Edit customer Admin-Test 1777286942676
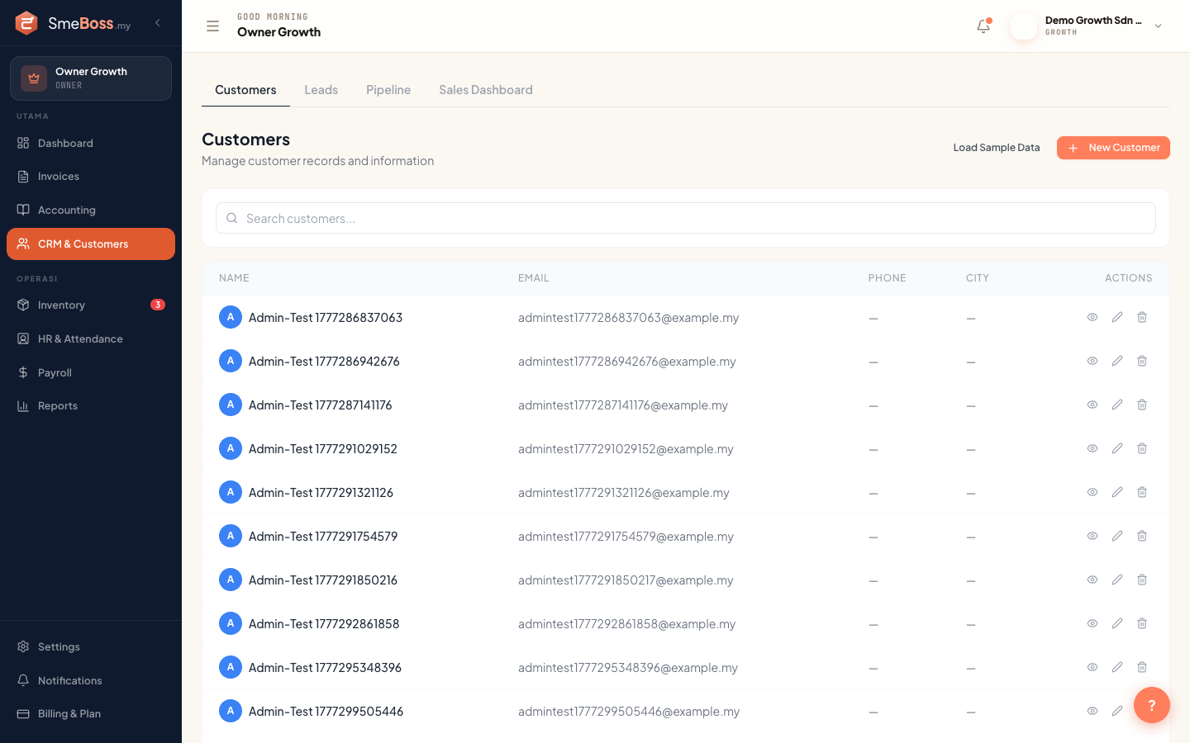The height and width of the screenshot is (743, 1190). click(x=1117, y=361)
